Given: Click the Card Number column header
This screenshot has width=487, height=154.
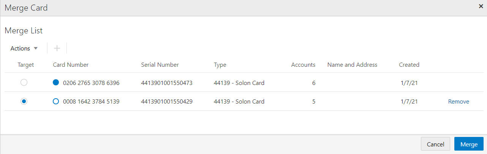Looking at the screenshot, I should pyautogui.click(x=71, y=64).
